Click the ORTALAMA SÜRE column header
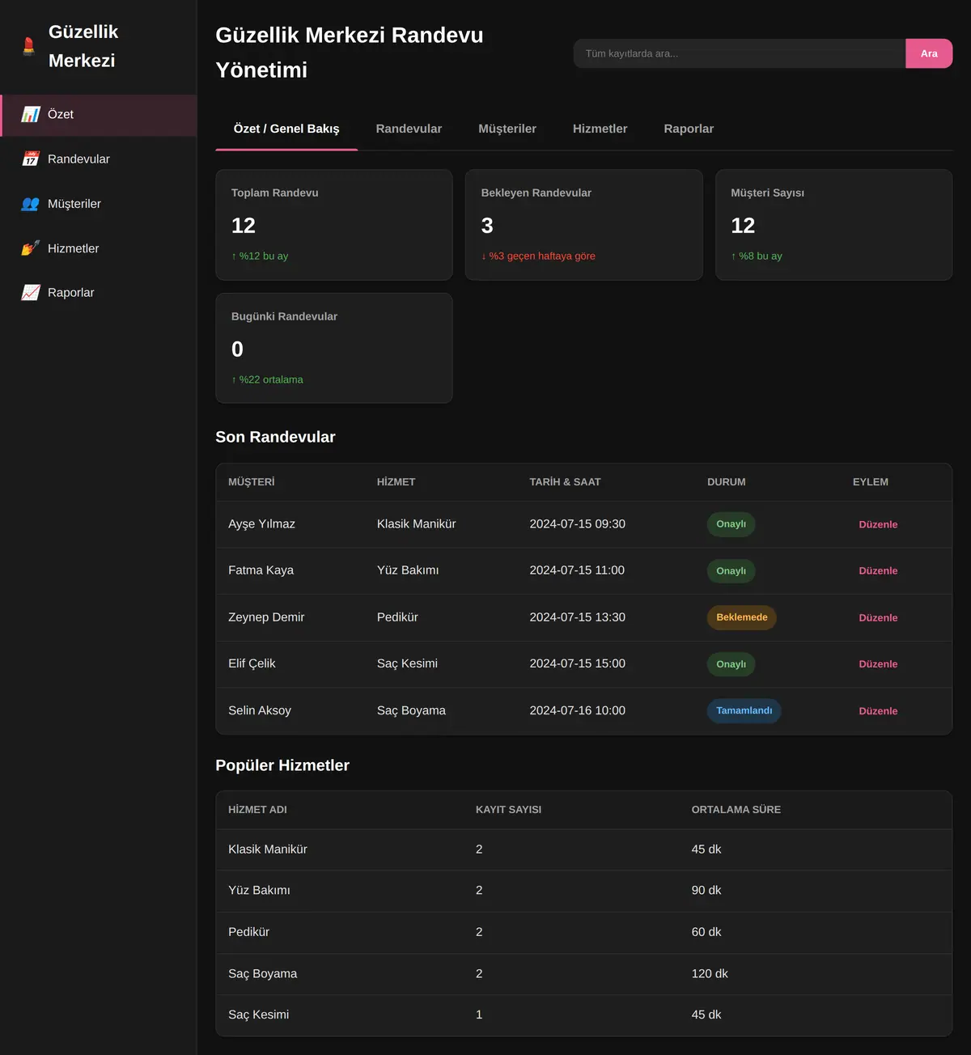 (736, 810)
